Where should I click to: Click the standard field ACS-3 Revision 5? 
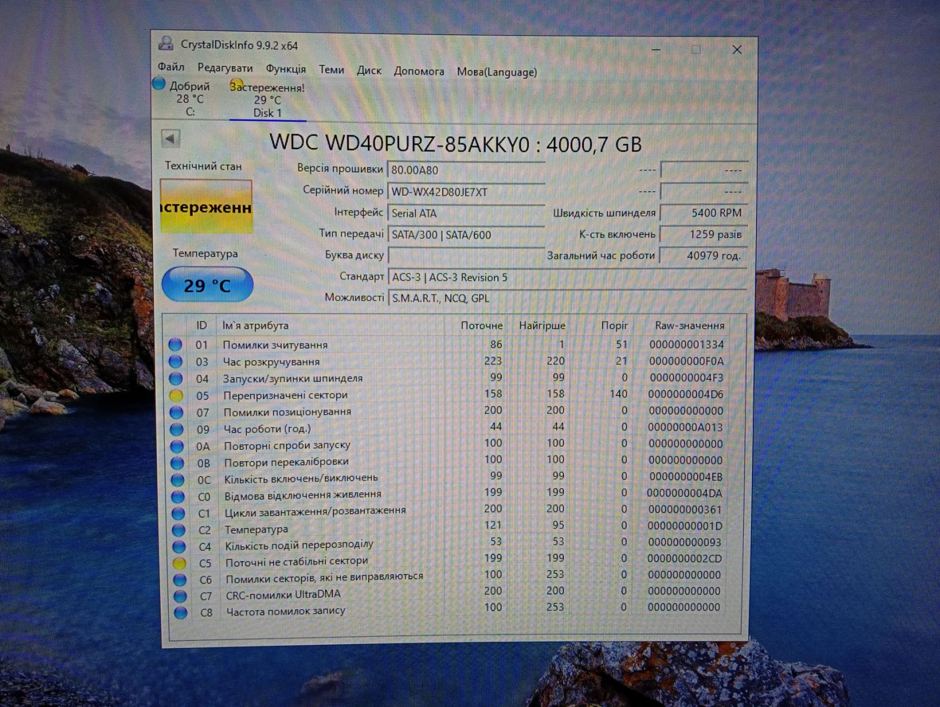point(567,277)
